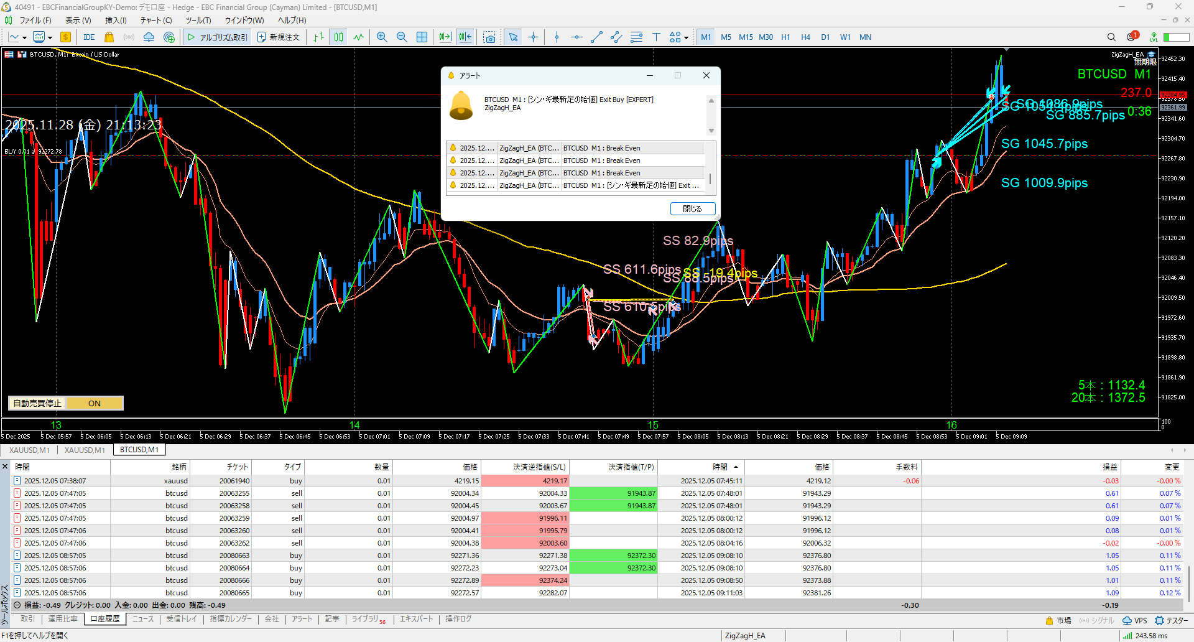Switch to the XAUUSD,M1 chart tab
Image resolution: width=1194 pixels, height=642 pixels.
click(29, 450)
